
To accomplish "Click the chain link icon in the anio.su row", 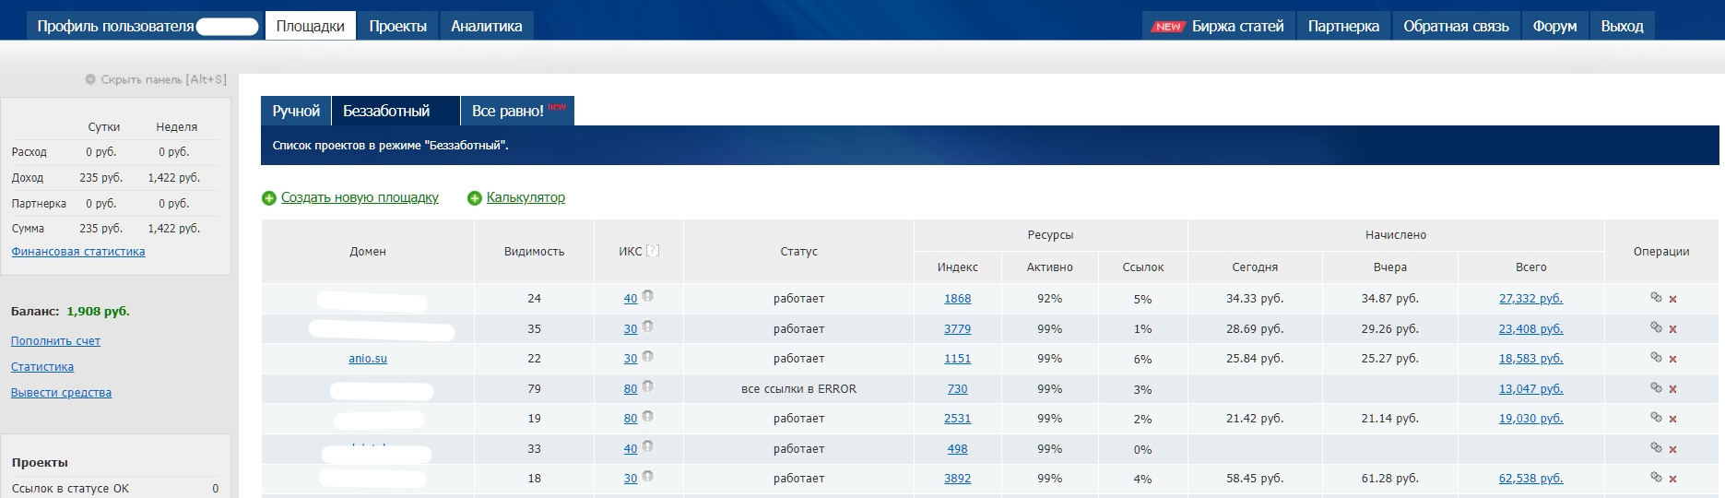I will point(1656,357).
